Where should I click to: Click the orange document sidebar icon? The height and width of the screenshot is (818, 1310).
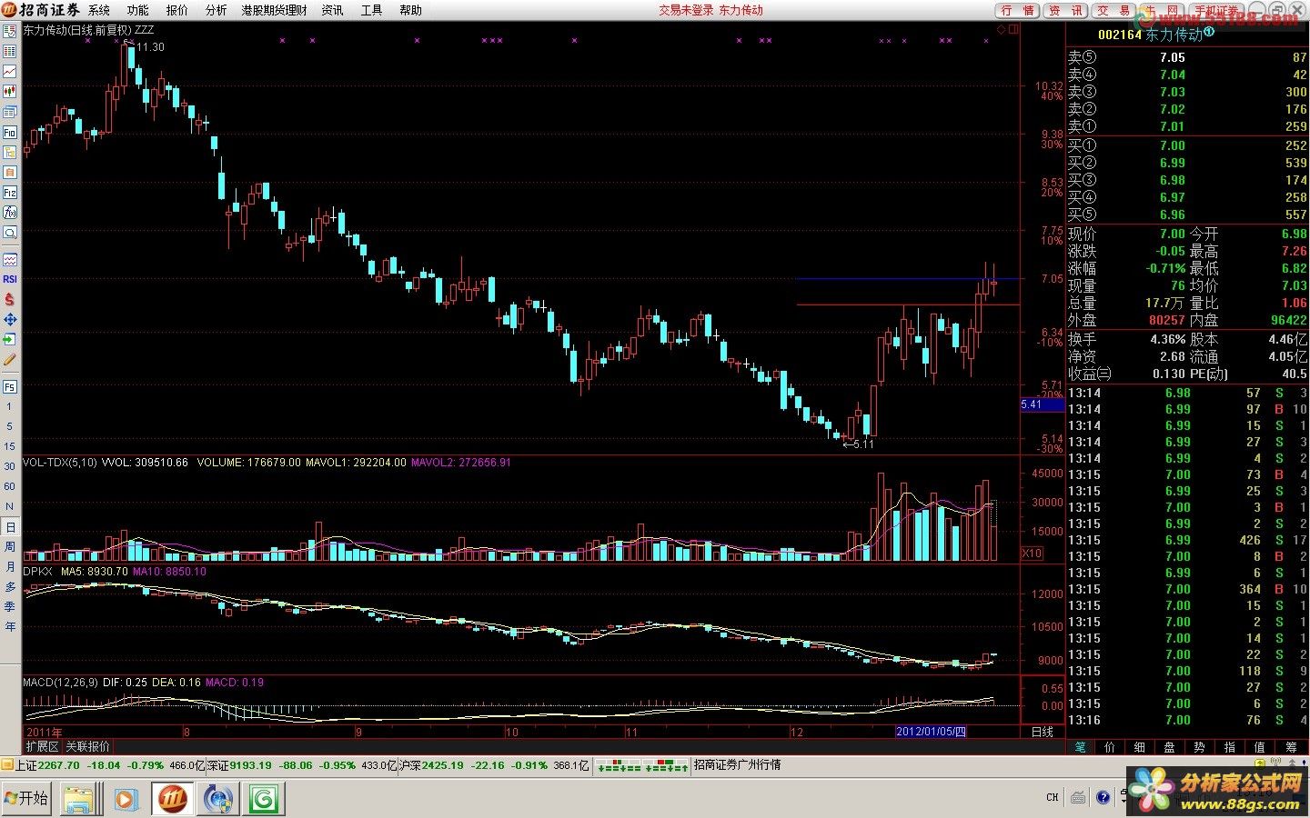click(x=10, y=172)
